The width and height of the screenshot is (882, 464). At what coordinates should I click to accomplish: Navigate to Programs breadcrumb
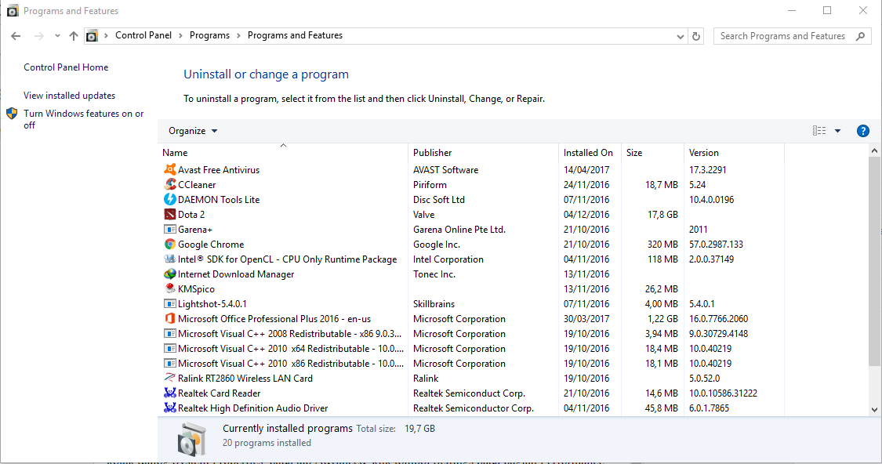coord(209,35)
